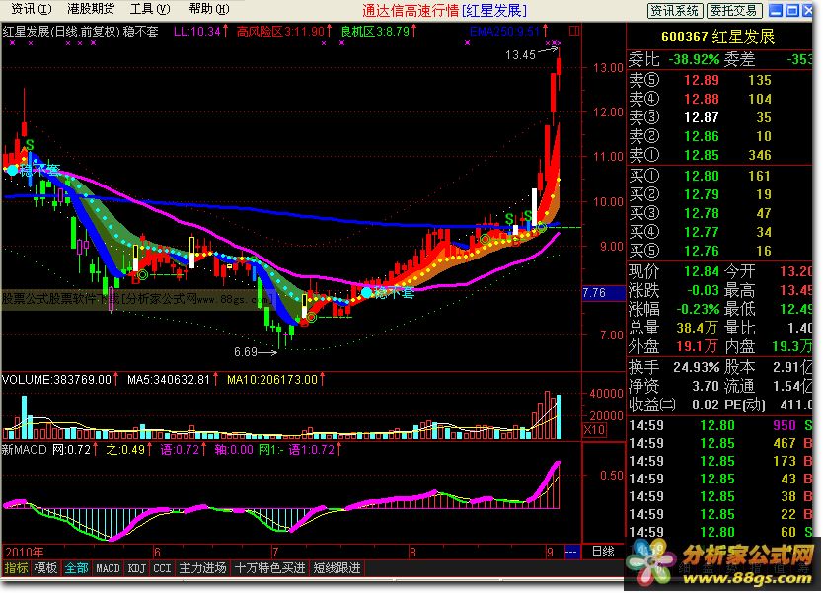This screenshot has width=823, height=593.
Task: Minimize the 通达信 window
Action: [x=776, y=10]
